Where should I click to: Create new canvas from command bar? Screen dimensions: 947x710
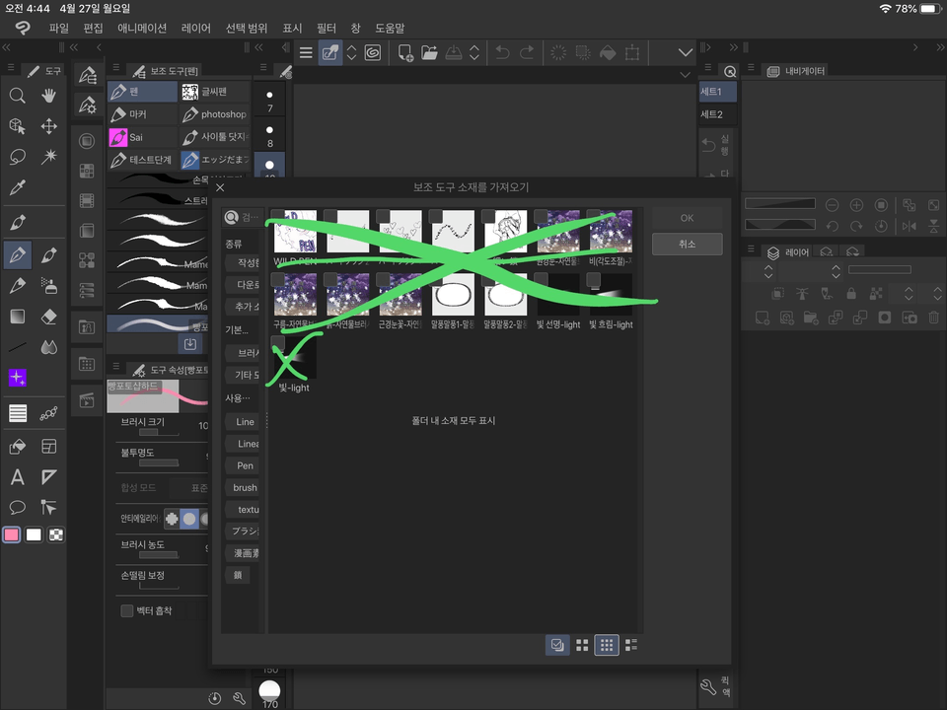click(405, 53)
